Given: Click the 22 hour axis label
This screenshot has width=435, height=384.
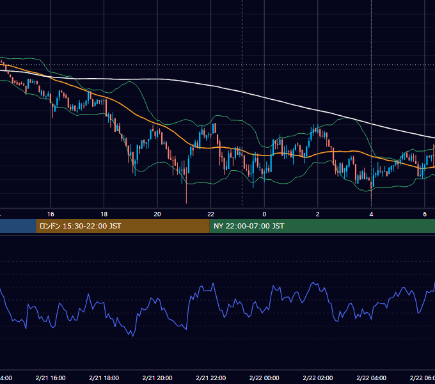Looking at the screenshot, I should [x=211, y=214].
